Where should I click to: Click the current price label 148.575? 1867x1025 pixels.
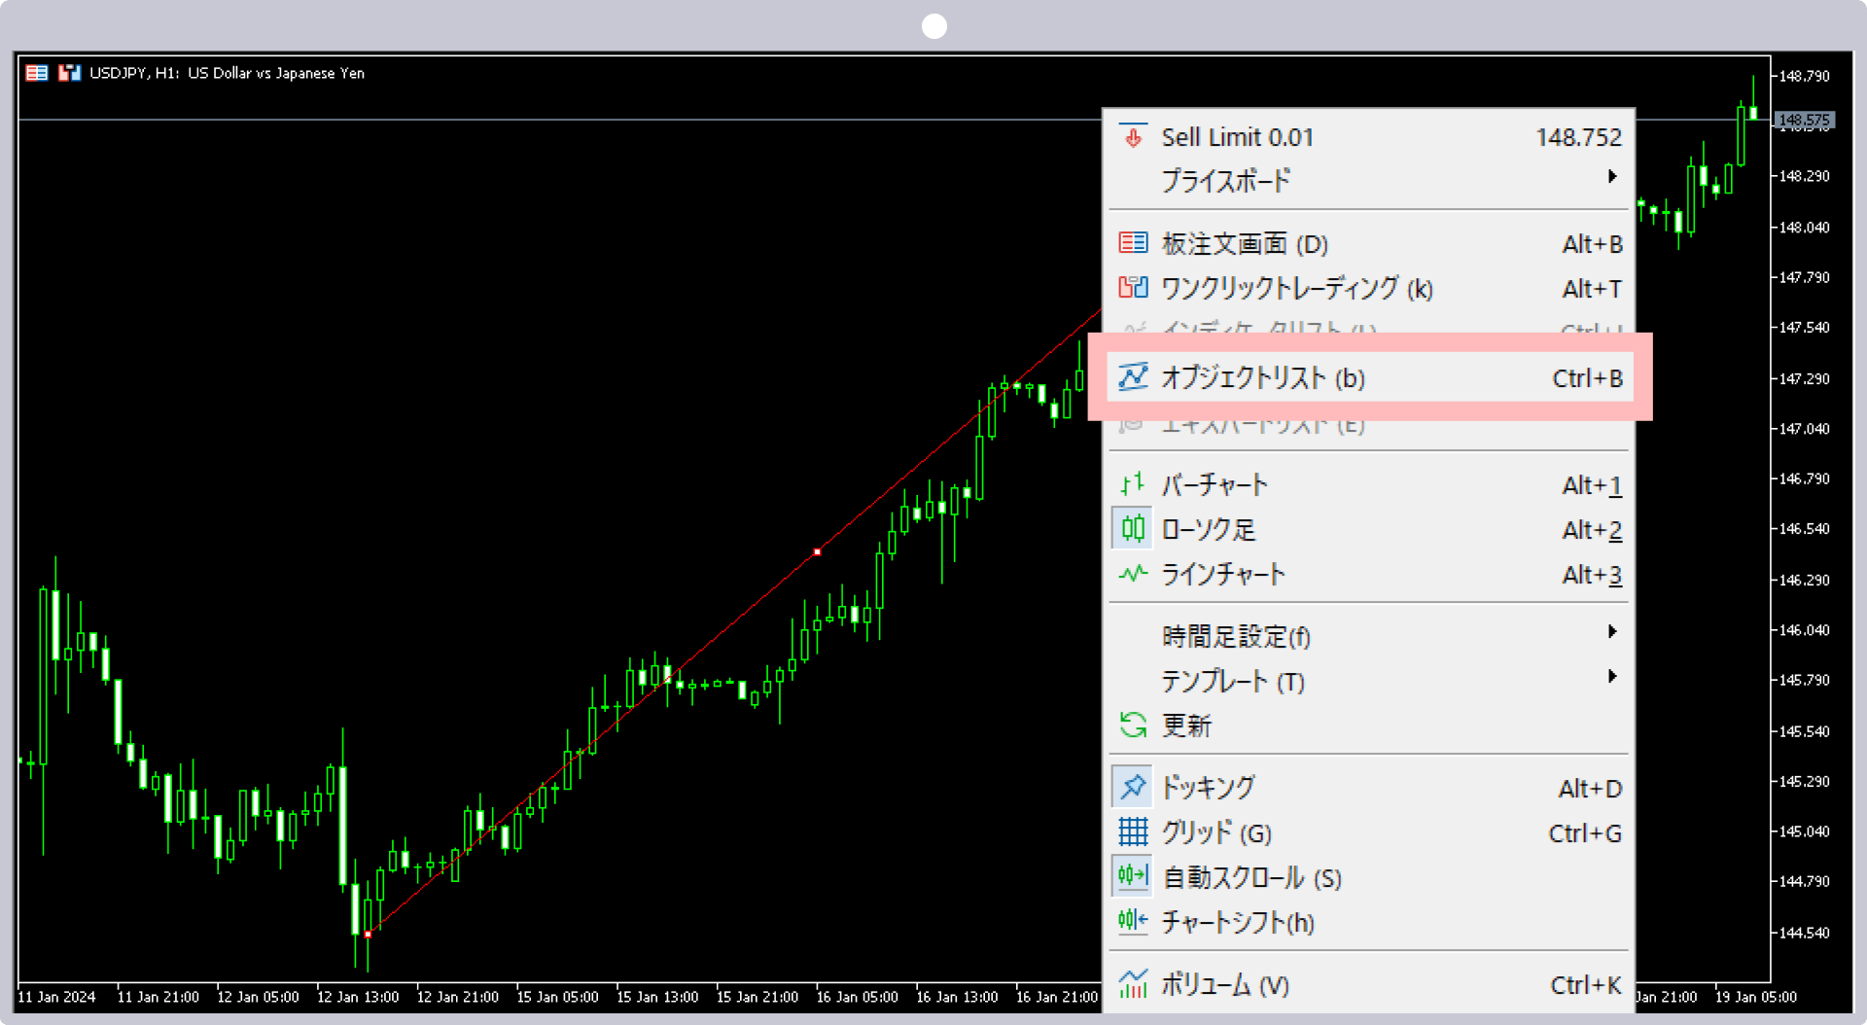click(1804, 120)
